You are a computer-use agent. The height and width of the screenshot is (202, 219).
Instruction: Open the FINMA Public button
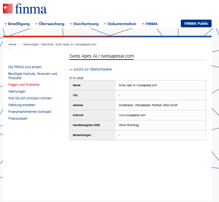(196, 23)
